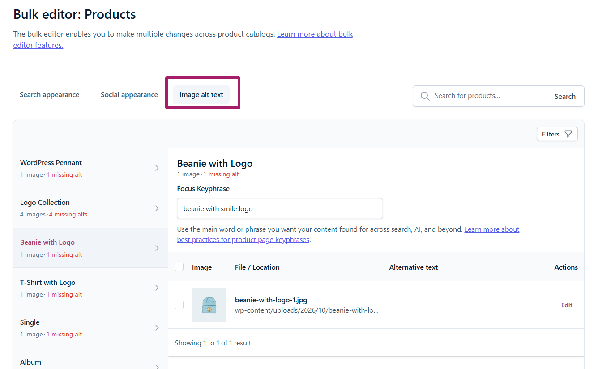Expand WordPress Pennant chevron
Screen dimensions: 602x369
point(157,168)
